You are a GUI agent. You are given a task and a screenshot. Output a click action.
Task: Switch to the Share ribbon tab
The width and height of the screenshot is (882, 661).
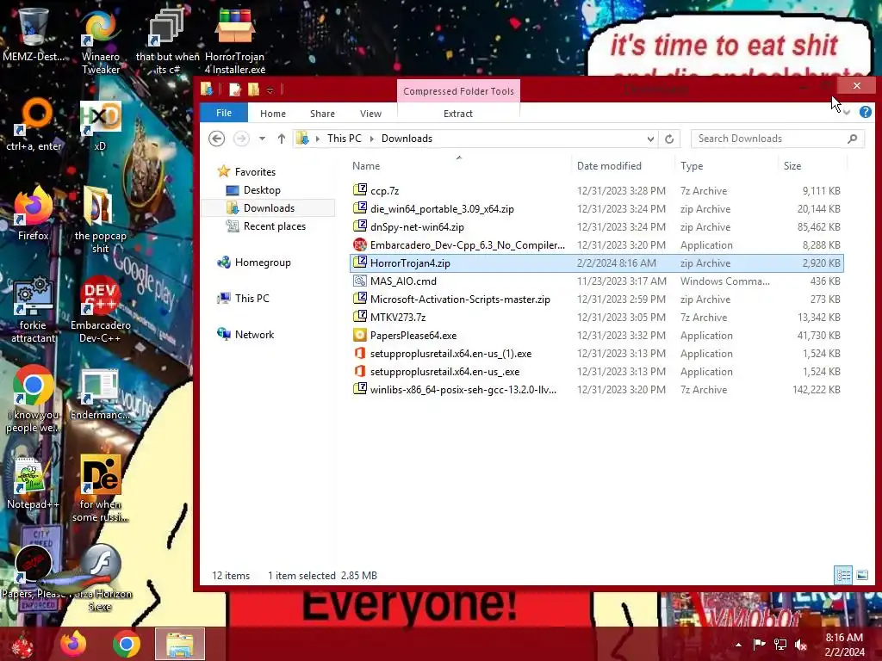click(x=322, y=114)
